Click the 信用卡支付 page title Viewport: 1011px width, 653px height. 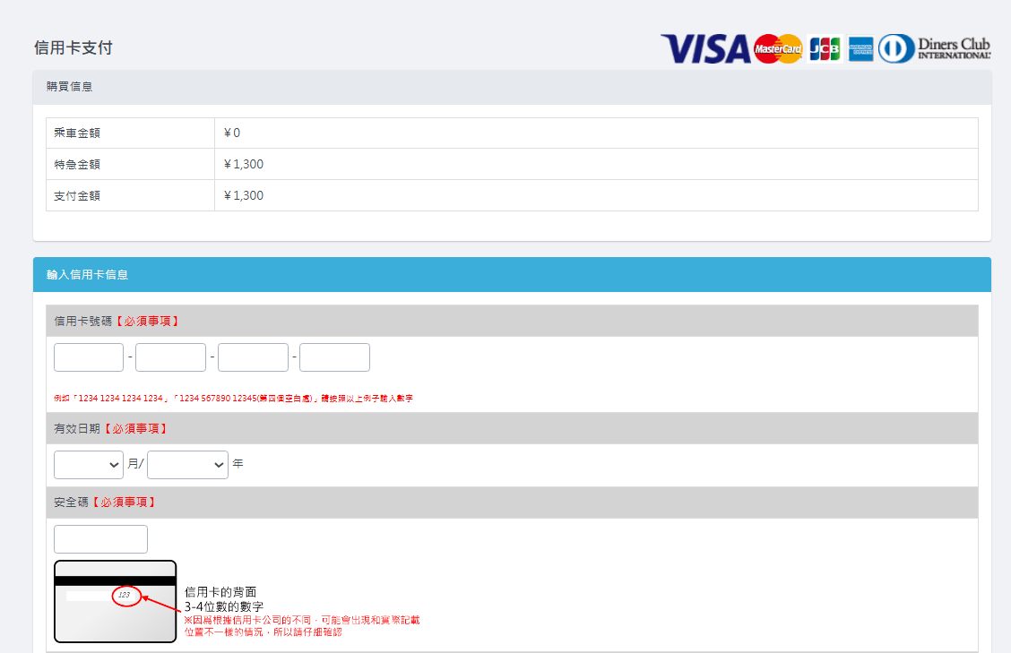tap(73, 48)
